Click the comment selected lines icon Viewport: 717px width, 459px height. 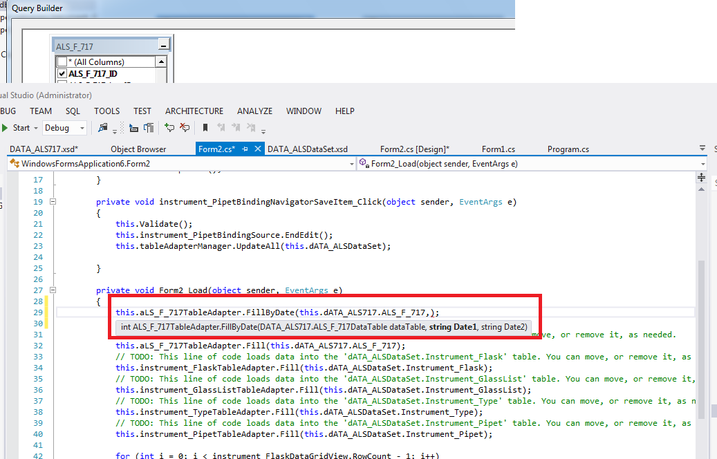tap(169, 128)
